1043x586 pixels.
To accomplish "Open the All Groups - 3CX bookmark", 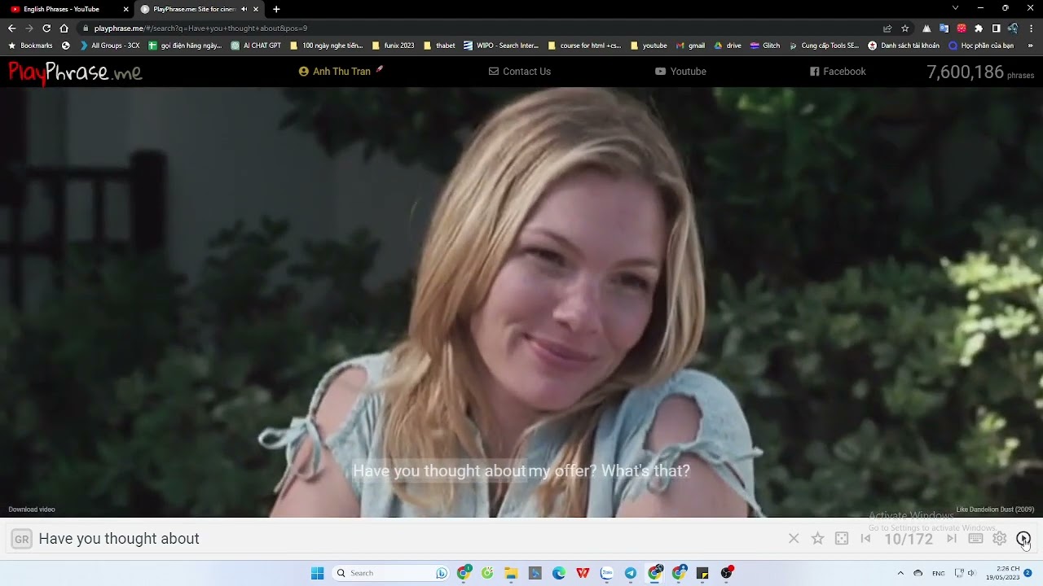I will click(109, 46).
